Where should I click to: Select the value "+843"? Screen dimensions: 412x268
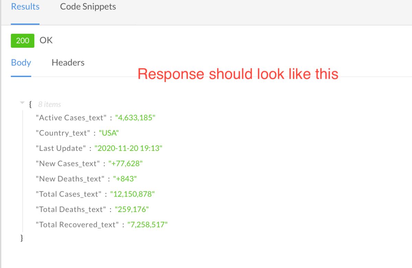click(125, 179)
